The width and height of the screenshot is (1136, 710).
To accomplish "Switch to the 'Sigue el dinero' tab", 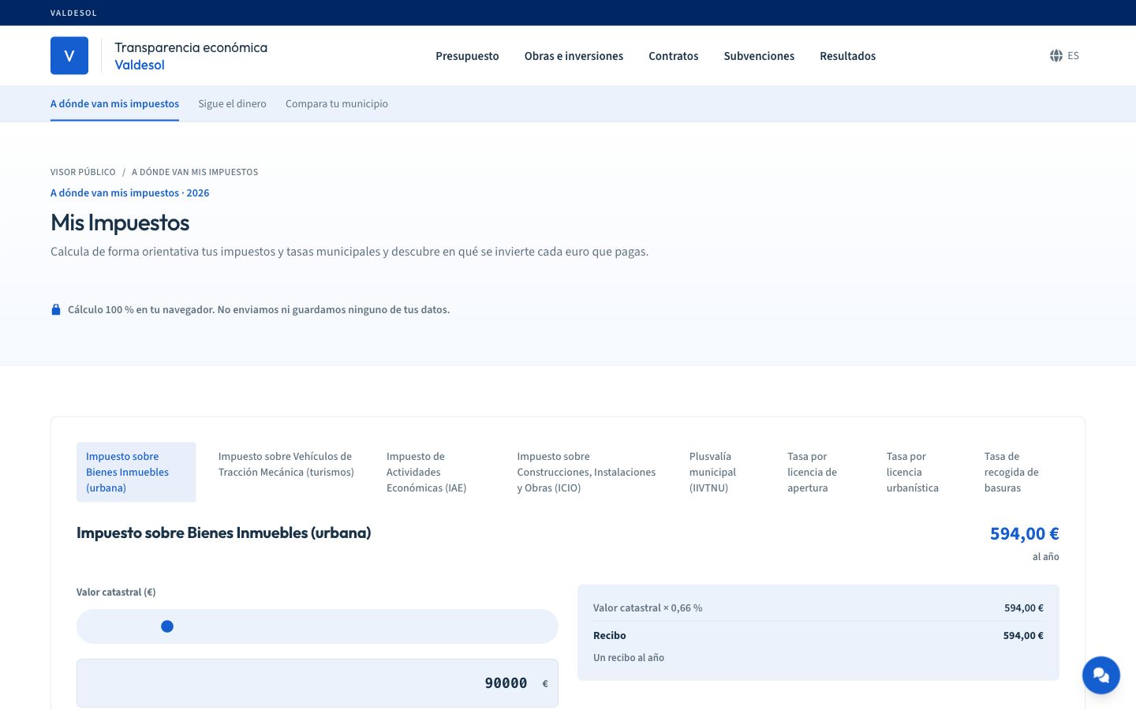I will coord(232,103).
